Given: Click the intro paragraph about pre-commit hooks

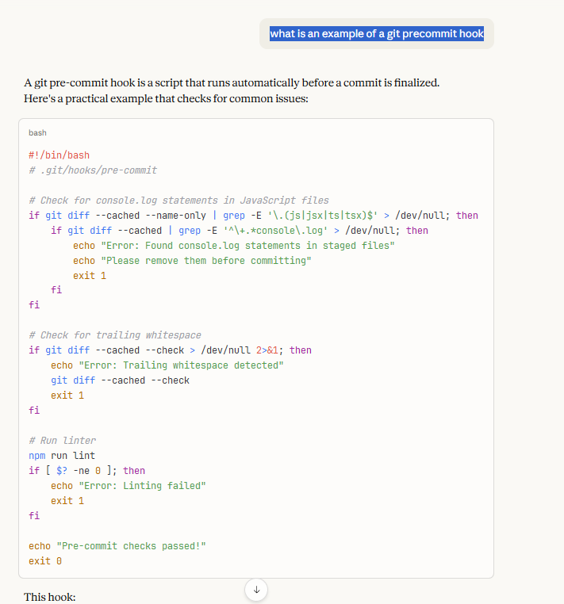Looking at the screenshot, I should click(232, 90).
